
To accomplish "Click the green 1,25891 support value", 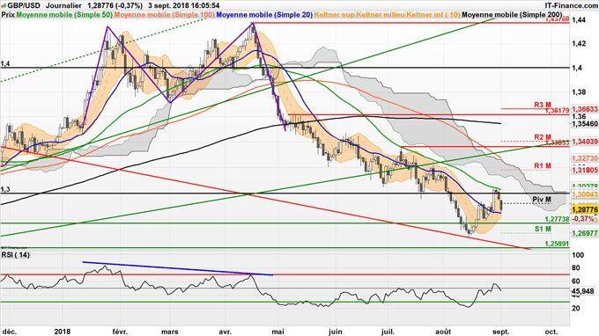I will pyautogui.click(x=557, y=244).
